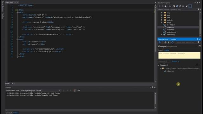Collapse the body tag outlining region
This screenshot has height=114, width=203.
17,39
